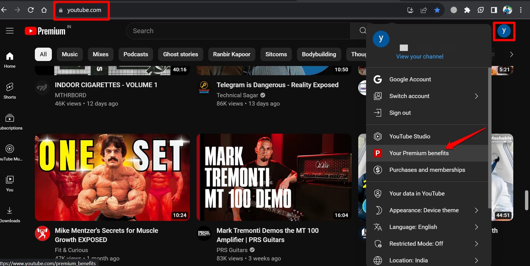This screenshot has height=266, width=530.
Task: Open the You section in sidebar
Action: click(10, 184)
